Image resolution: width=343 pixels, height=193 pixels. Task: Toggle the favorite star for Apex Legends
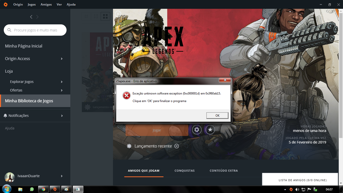[210, 130]
